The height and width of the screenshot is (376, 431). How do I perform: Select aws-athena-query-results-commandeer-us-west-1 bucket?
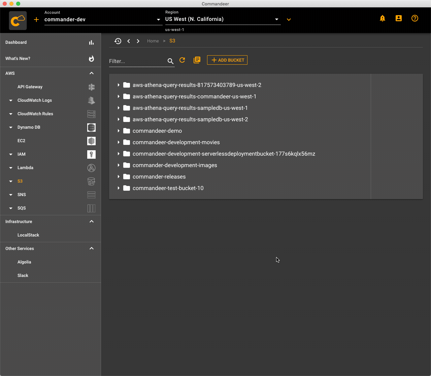coord(195,96)
